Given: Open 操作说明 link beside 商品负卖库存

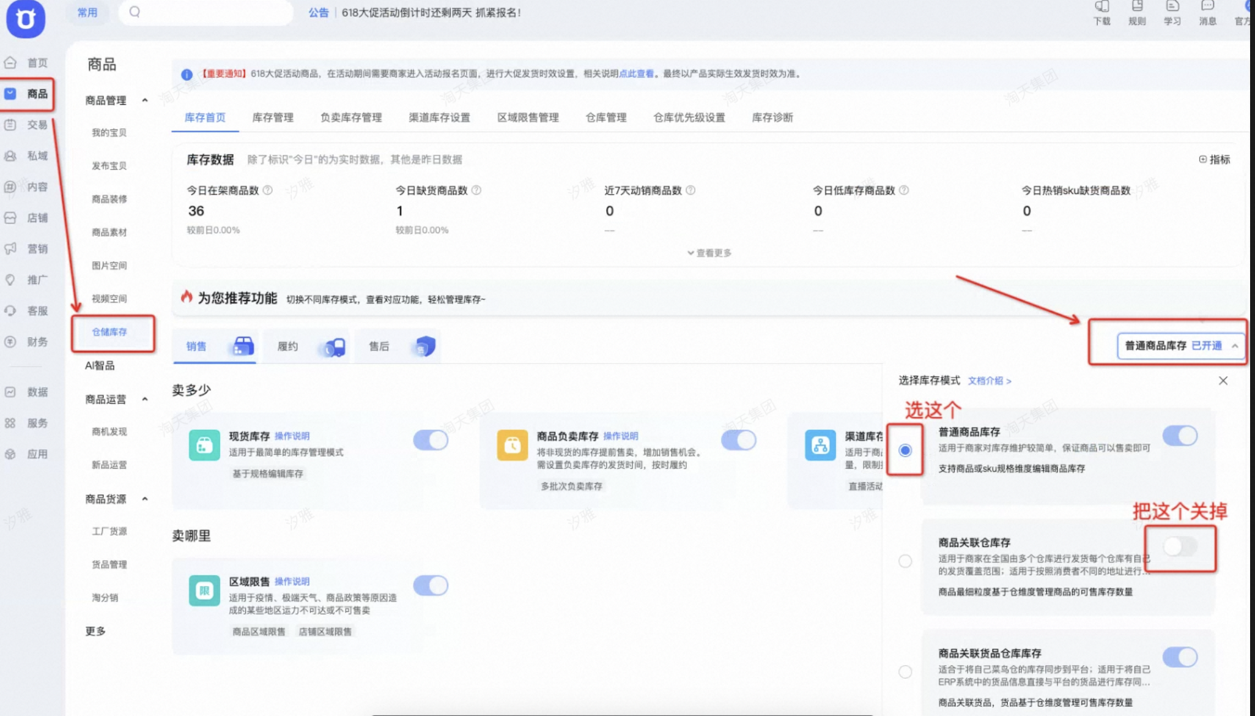Looking at the screenshot, I should (621, 436).
